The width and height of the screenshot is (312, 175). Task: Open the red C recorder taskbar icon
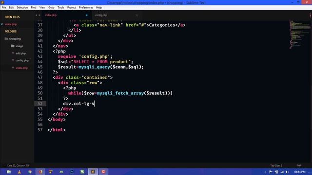[103, 172]
